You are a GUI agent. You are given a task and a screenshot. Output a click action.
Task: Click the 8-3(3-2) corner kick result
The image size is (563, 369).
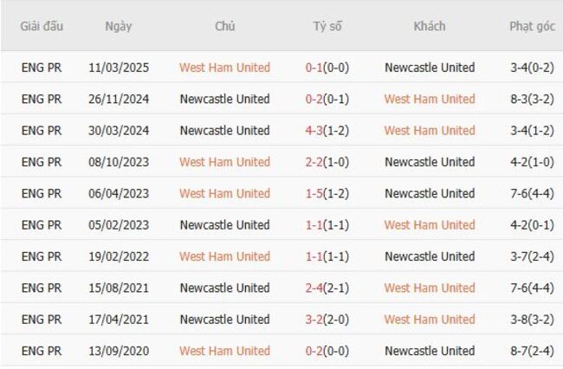pos(533,99)
